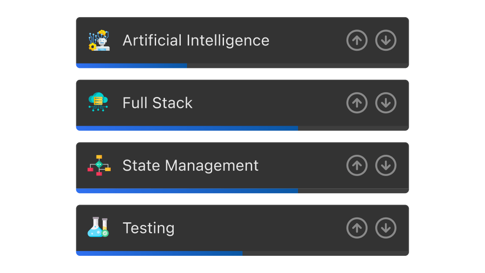Move Full Stack up with arrow
This screenshot has width=485, height=273.
pyautogui.click(x=357, y=103)
